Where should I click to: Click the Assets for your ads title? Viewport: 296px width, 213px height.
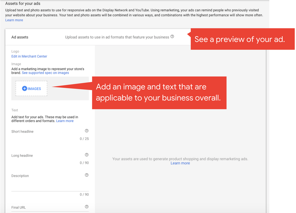(23, 4)
